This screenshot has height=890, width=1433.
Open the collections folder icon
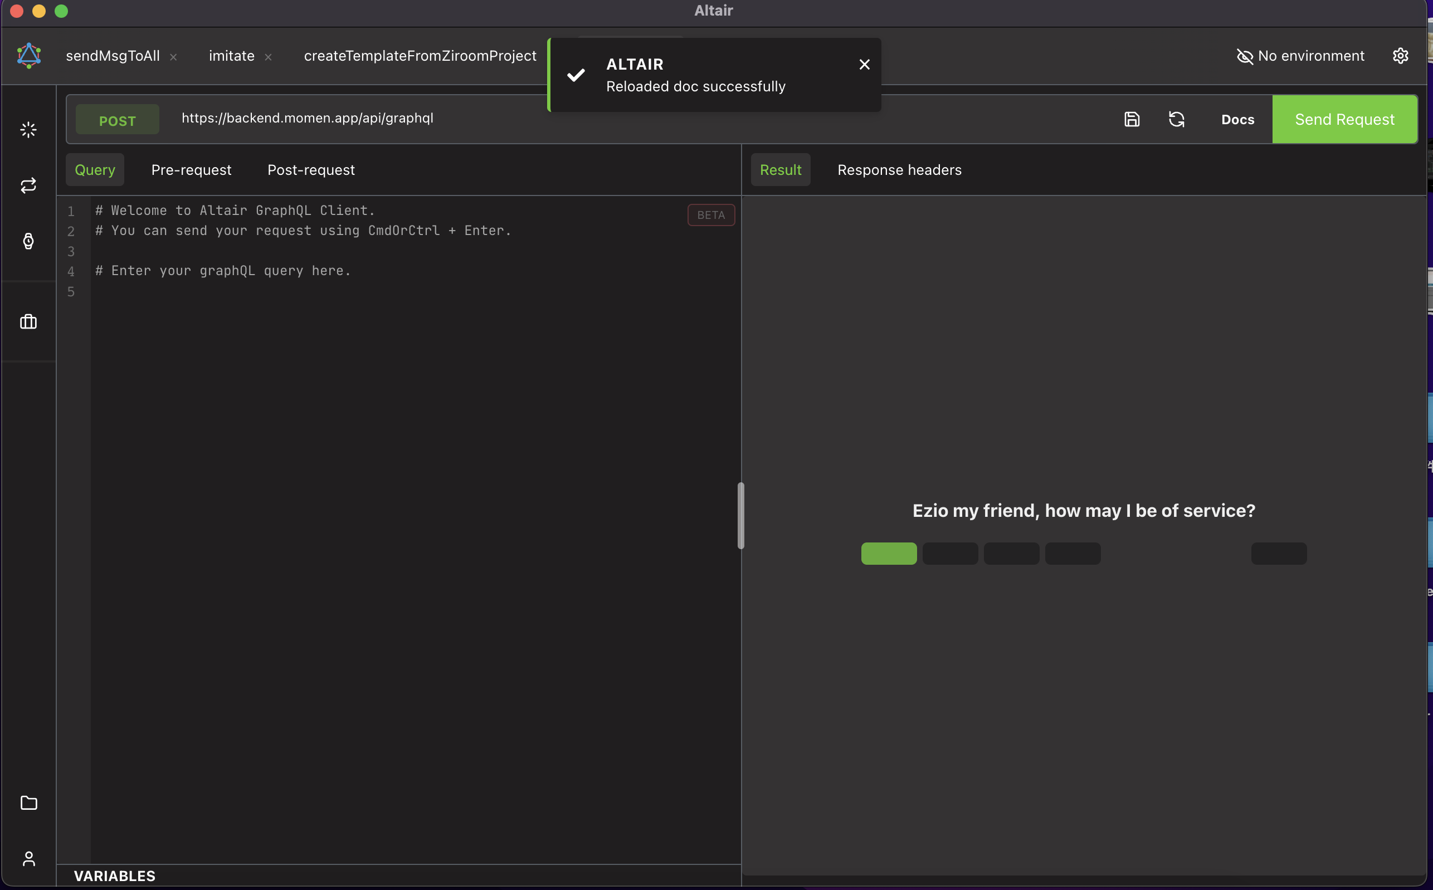(x=28, y=803)
